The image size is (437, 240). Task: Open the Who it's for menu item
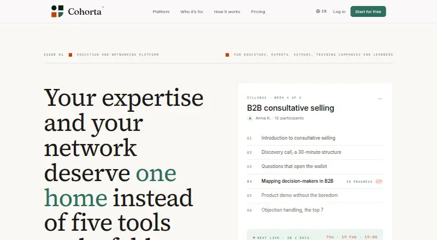point(192,11)
